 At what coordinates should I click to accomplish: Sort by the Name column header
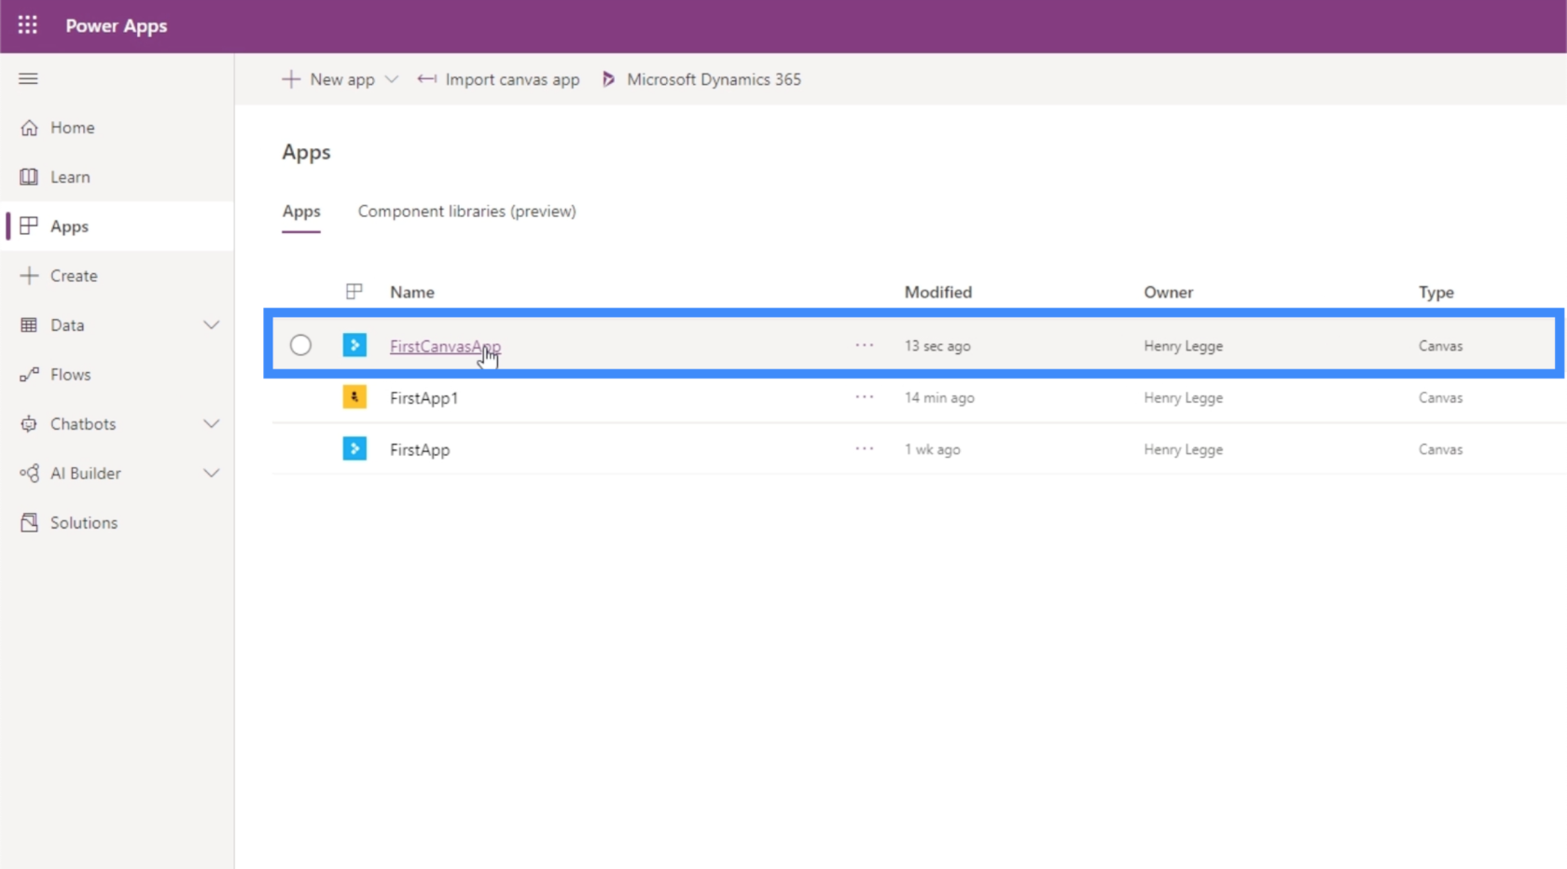412,292
